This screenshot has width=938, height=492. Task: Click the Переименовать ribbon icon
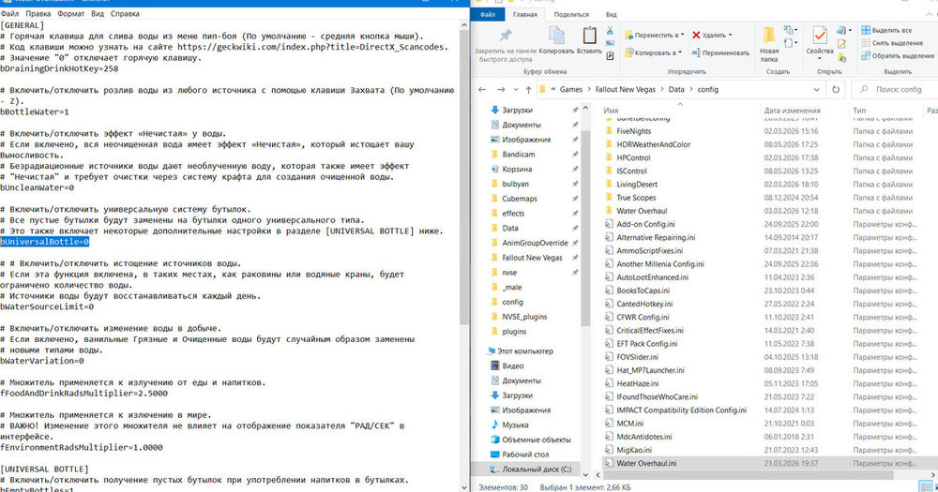pos(696,52)
